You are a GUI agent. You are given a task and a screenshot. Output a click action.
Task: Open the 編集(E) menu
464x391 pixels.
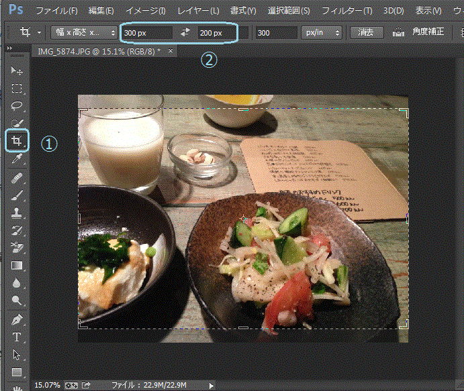coord(101,11)
